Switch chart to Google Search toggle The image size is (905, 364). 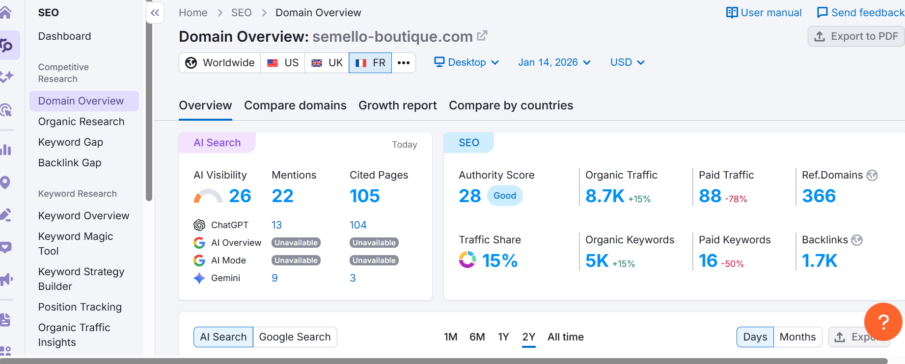[x=295, y=337]
